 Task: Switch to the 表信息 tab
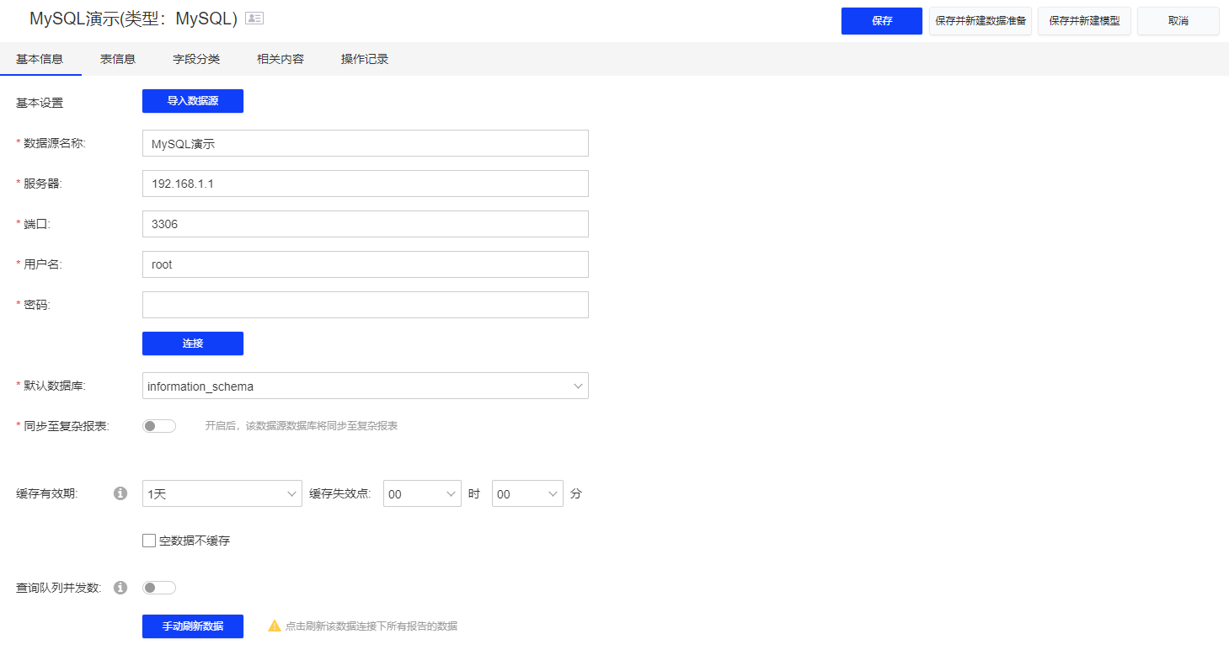click(118, 59)
